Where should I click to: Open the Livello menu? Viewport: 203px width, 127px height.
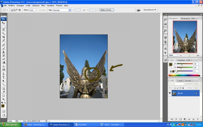click(x=28, y=5)
